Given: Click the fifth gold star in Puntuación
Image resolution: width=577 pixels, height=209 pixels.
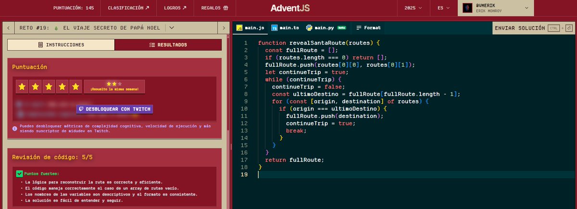Looking at the screenshot, I should pyautogui.click(x=75, y=87).
